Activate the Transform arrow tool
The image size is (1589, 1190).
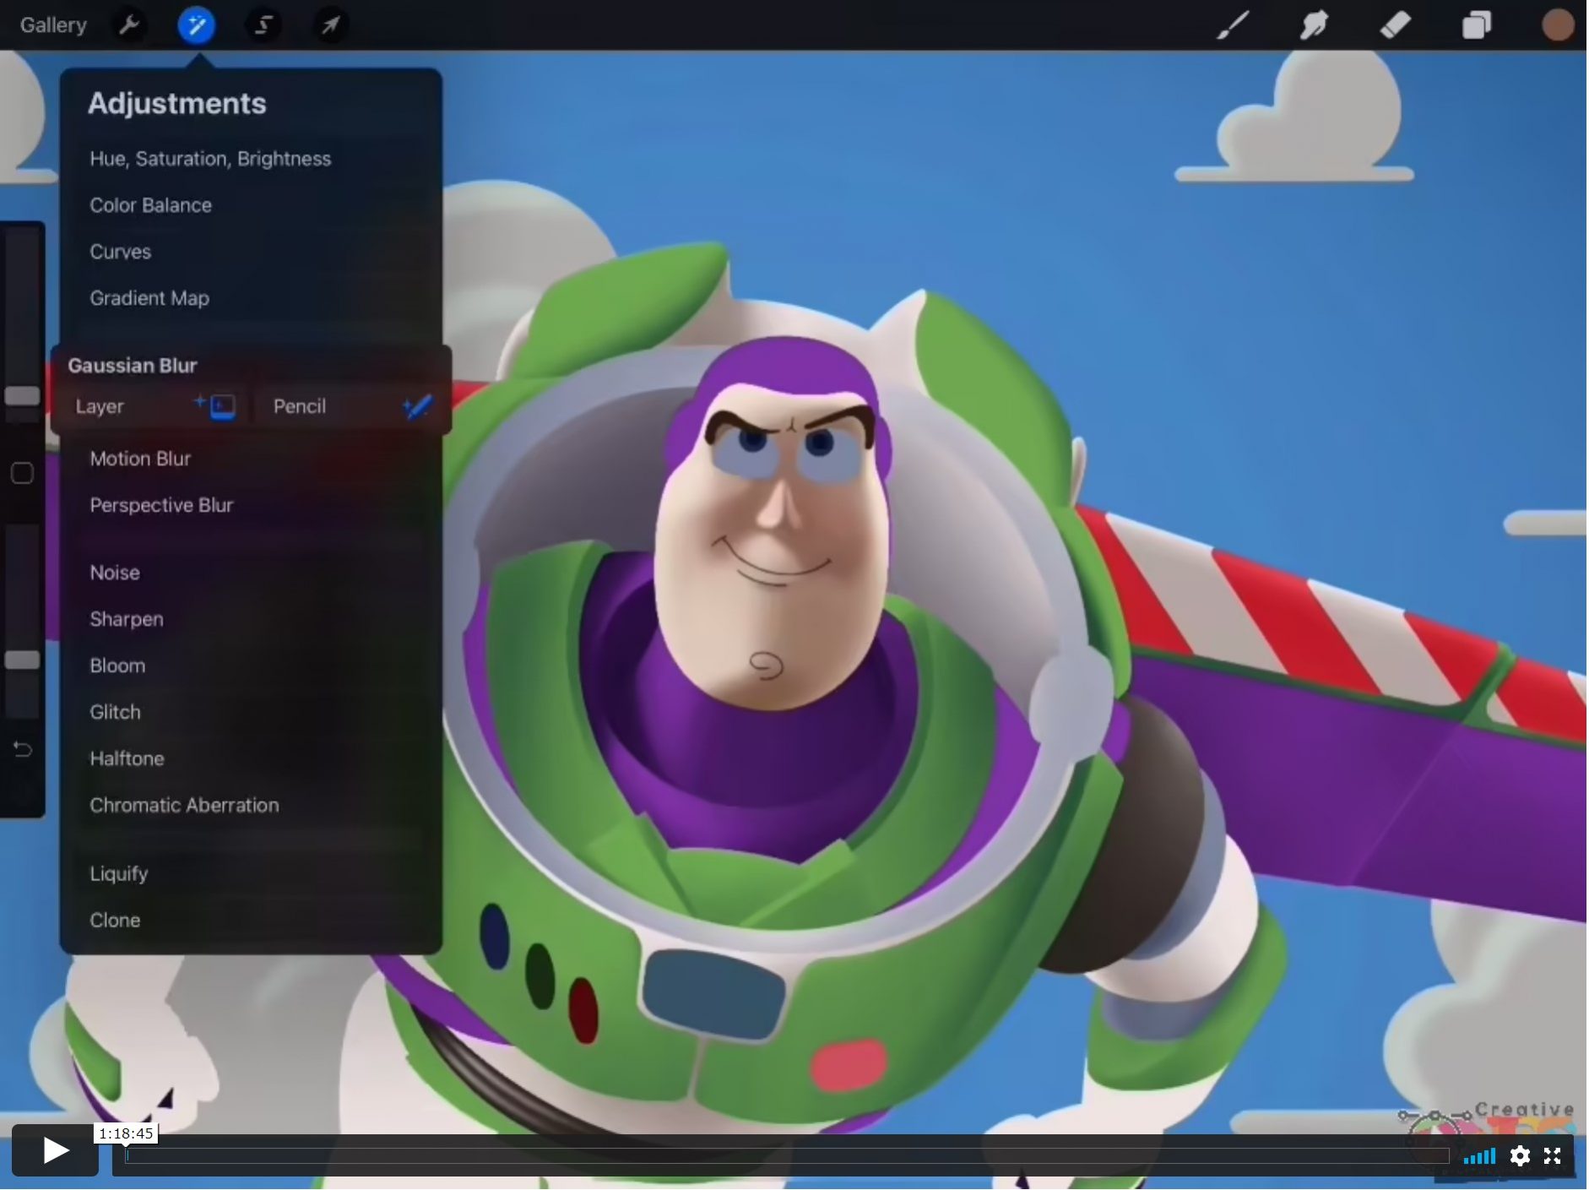[329, 24]
